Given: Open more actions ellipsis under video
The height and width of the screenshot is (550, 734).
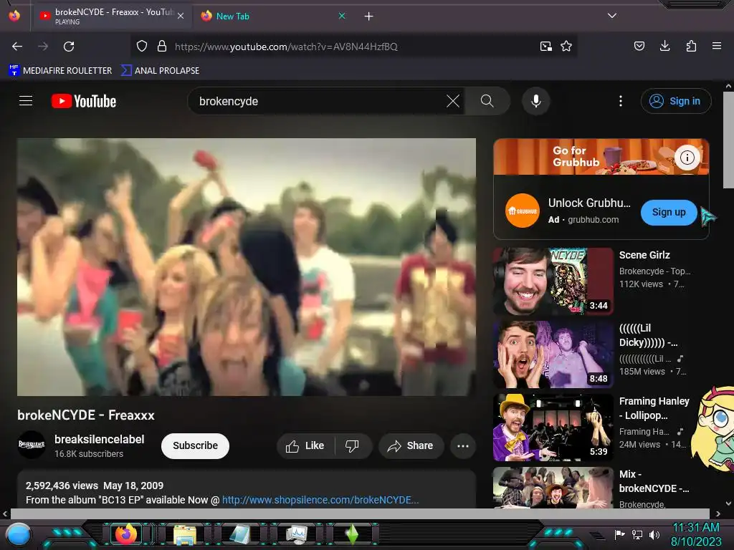Looking at the screenshot, I should (x=463, y=445).
